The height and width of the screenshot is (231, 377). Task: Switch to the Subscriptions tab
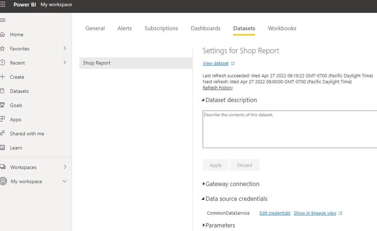coord(161,28)
